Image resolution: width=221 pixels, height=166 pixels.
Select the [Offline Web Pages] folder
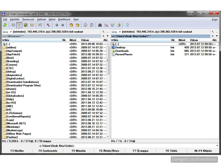coord(54,134)
